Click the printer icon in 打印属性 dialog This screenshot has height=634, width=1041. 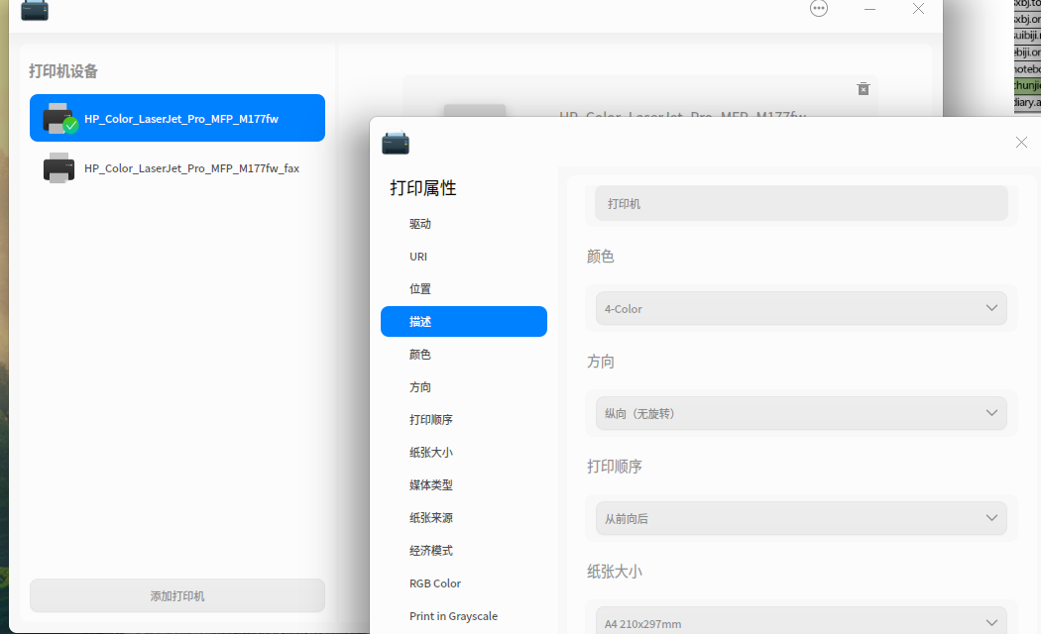pos(396,144)
